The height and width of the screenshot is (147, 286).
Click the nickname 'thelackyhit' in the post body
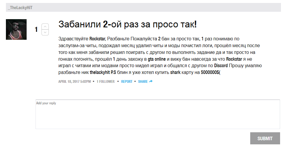tap(100, 72)
